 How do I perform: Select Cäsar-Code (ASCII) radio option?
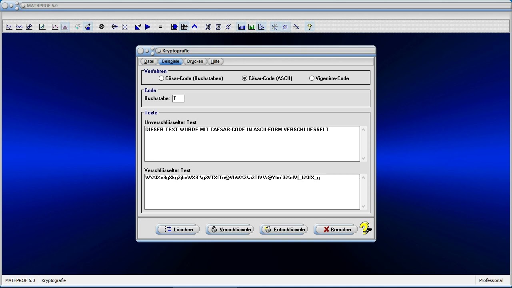(x=245, y=78)
